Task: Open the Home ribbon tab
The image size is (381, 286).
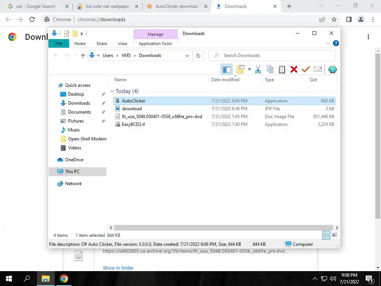Action: [80, 44]
